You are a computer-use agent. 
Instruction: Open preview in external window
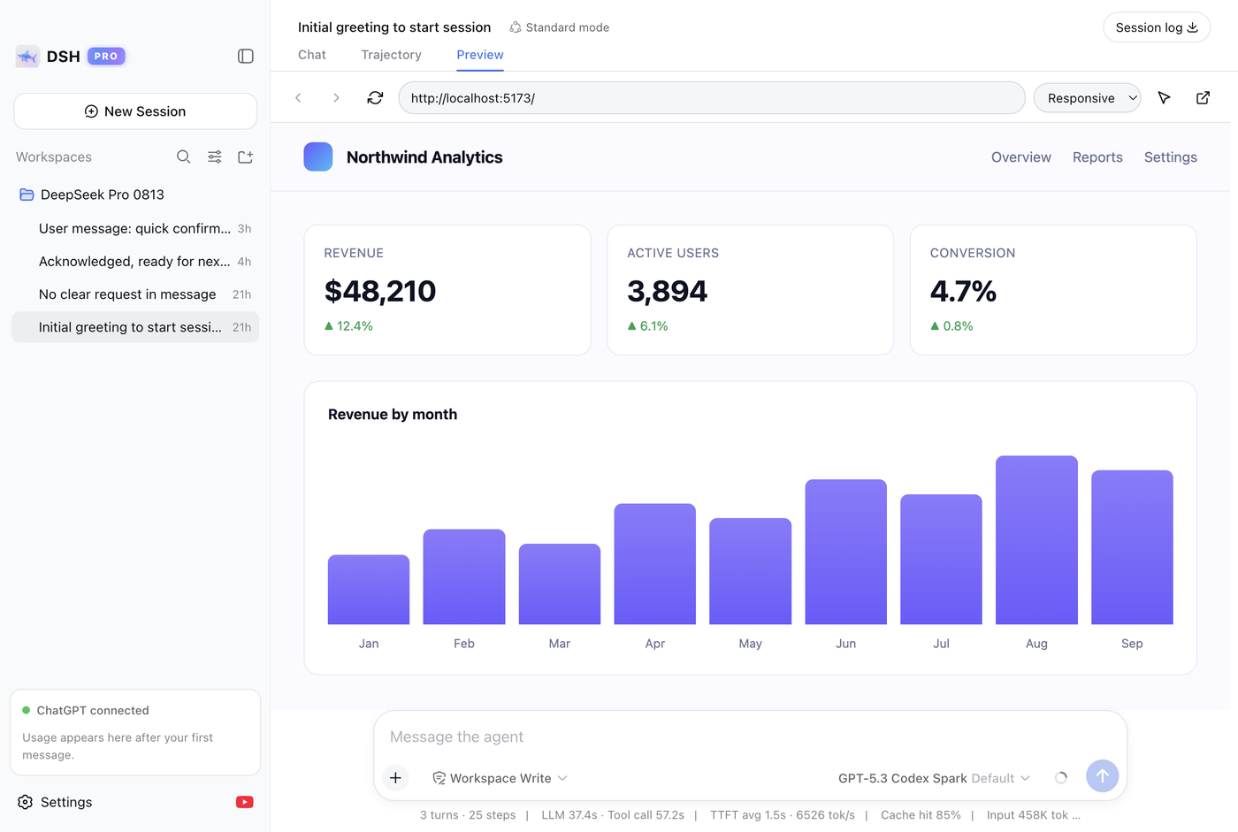coord(1203,98)
